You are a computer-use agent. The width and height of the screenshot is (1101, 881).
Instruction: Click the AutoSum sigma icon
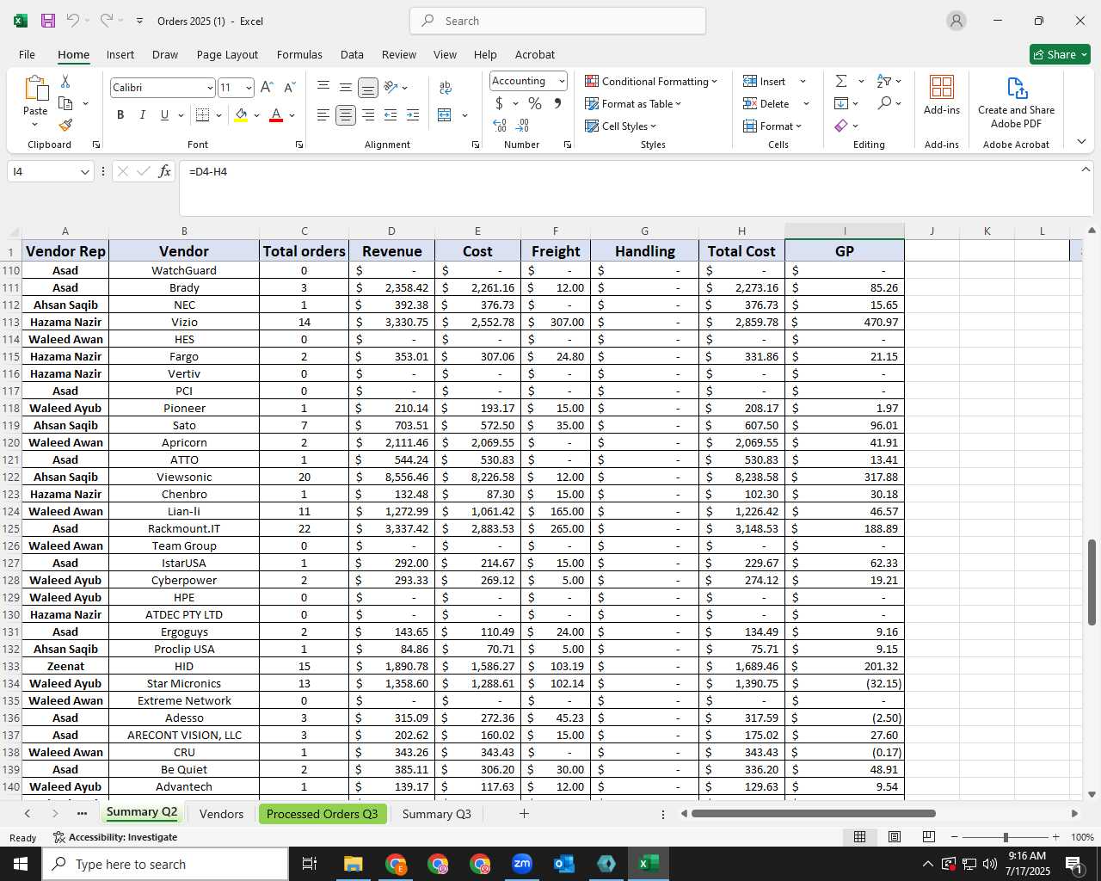click(x=841, y=81)
